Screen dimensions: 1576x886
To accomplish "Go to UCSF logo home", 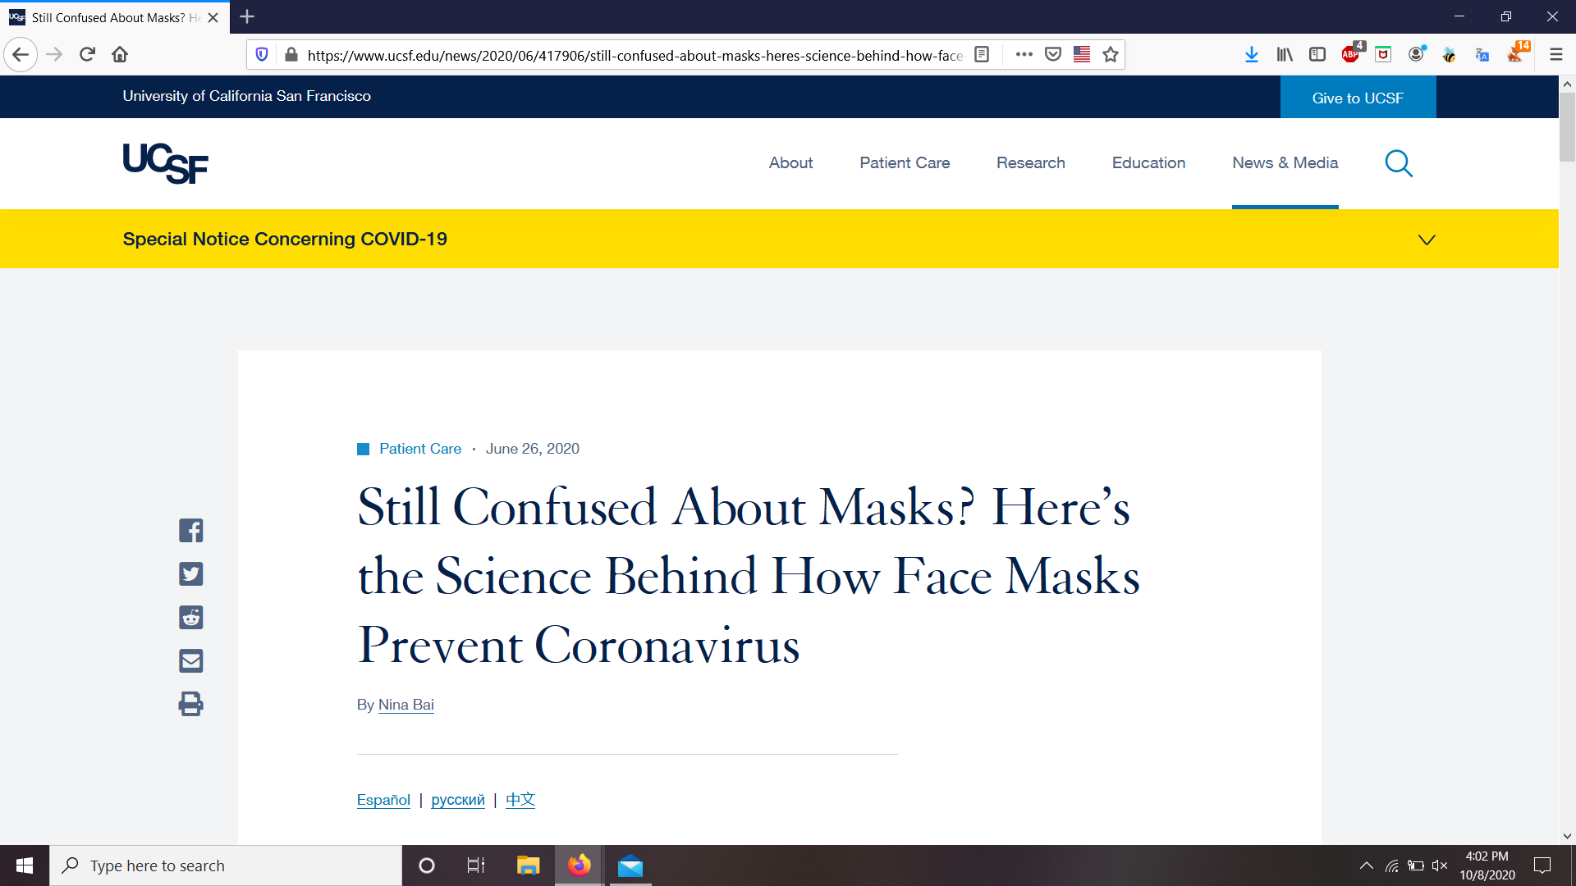I will pos(165,163).
